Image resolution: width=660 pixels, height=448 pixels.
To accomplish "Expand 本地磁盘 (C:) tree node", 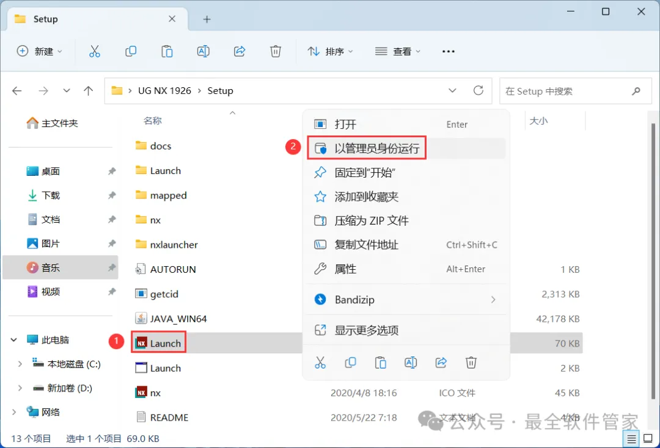I will (20, 364).
